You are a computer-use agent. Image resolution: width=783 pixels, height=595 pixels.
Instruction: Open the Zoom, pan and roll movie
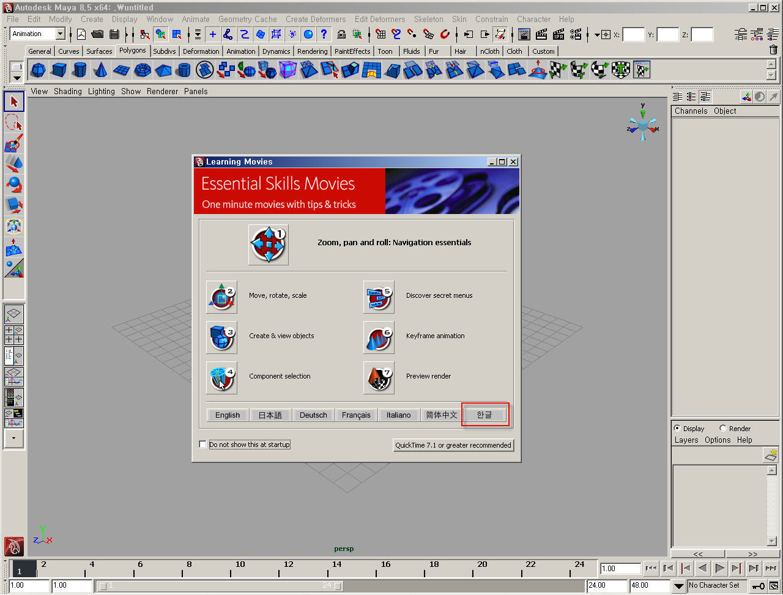click(268, 244)
